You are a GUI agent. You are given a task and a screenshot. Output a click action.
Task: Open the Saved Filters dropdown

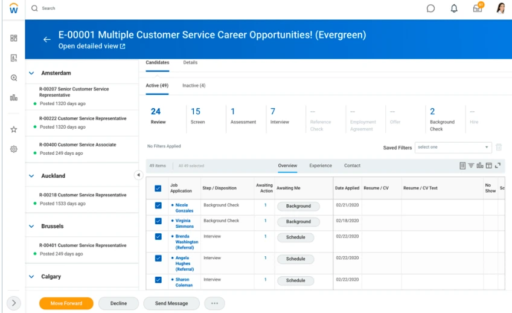tap(453, 147)
